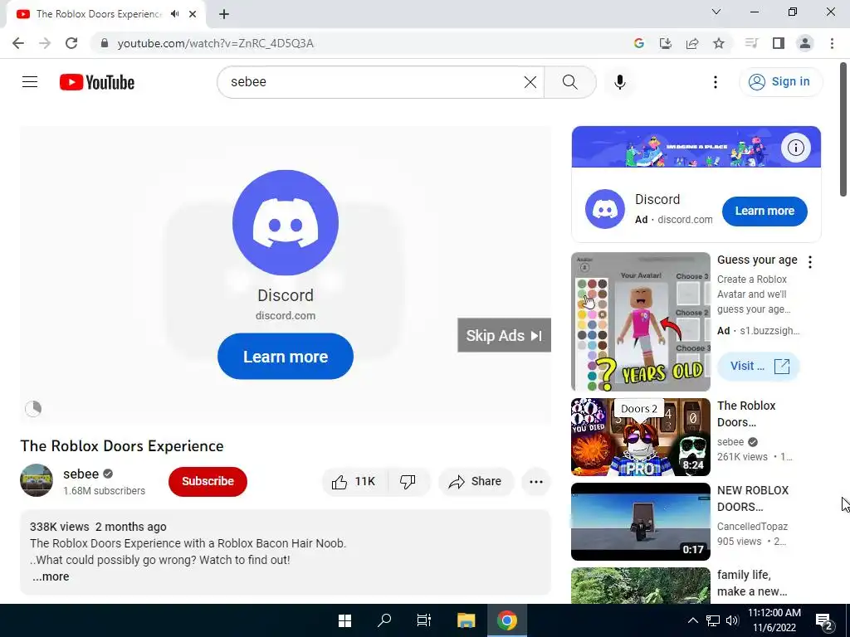Open taskbar search
This screenshot has height=637, width=850.
384,620
